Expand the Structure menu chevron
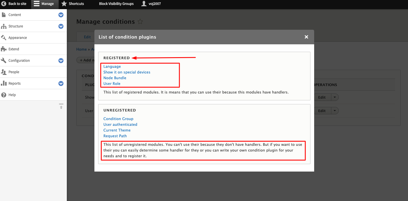The width and height of the screenshot is (408, 201). [x=61, y=26]
